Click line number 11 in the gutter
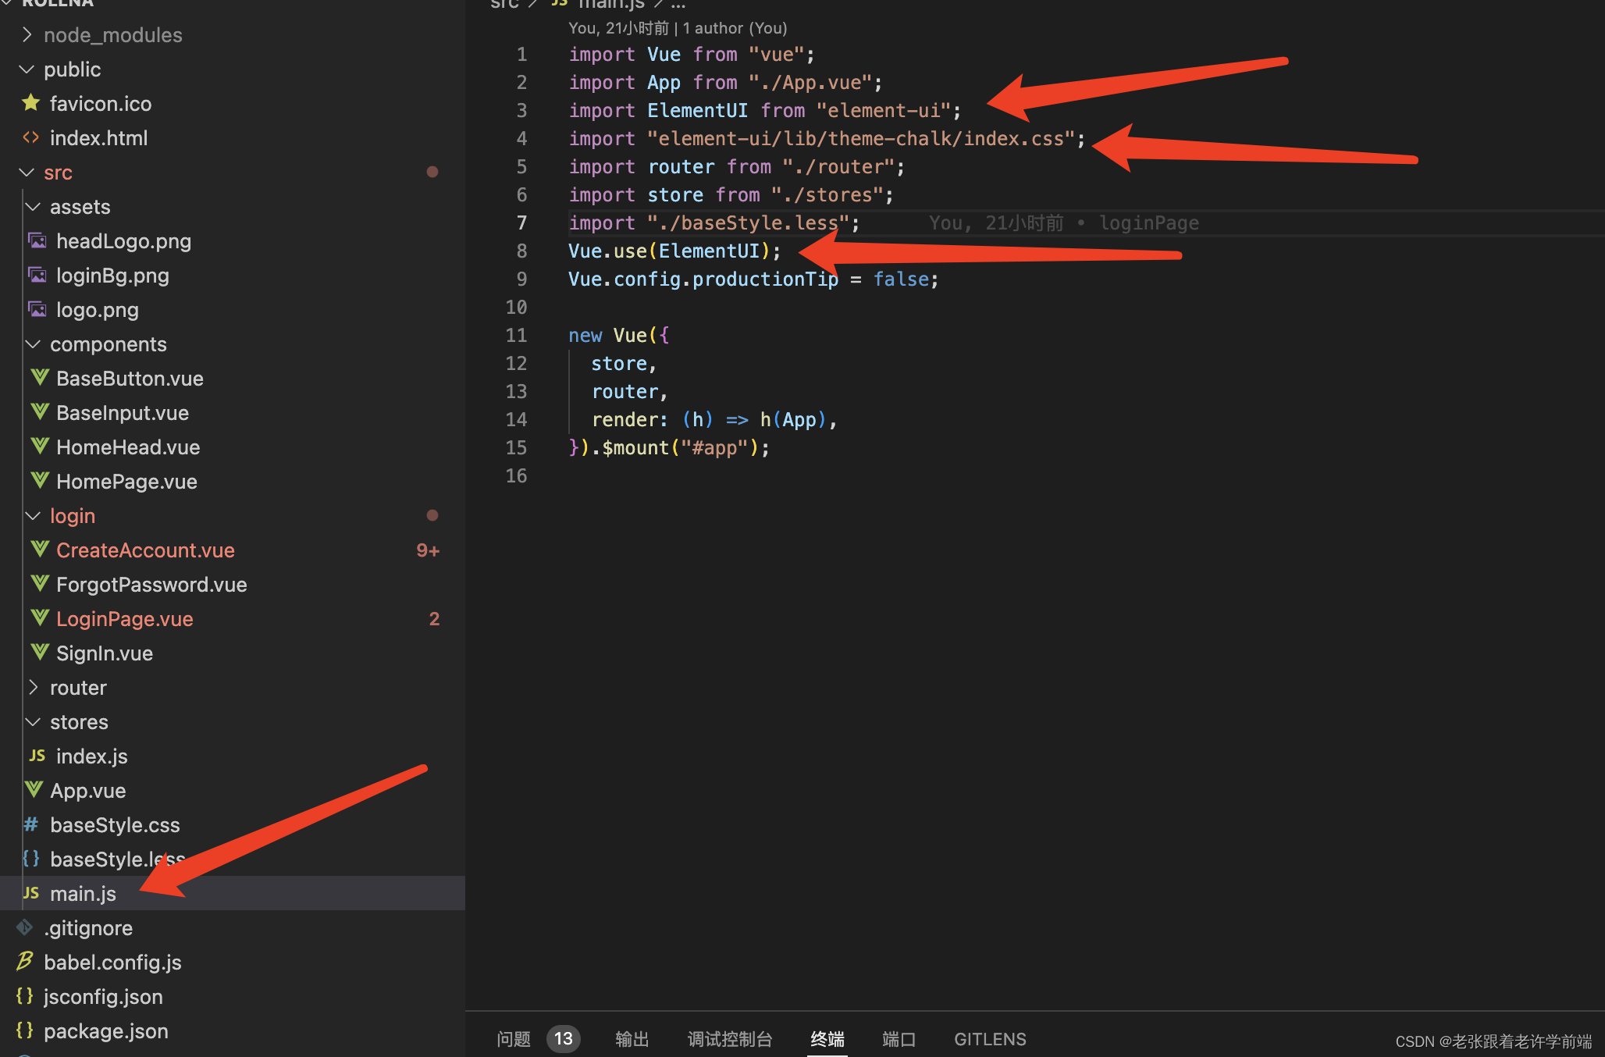This screenshot has height=1057, width=1605. coord(516,335)
